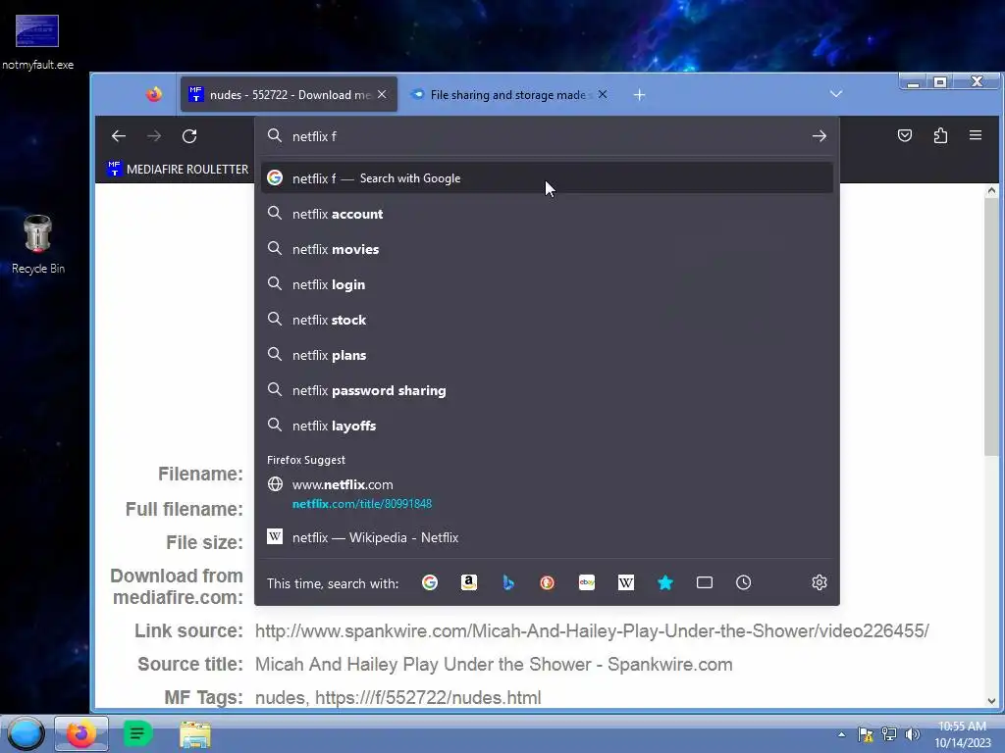Image resolution: width=1005 pixels, height=753 pixels.
Task: Open Save to Pocket icon
Action: point(904,135)
